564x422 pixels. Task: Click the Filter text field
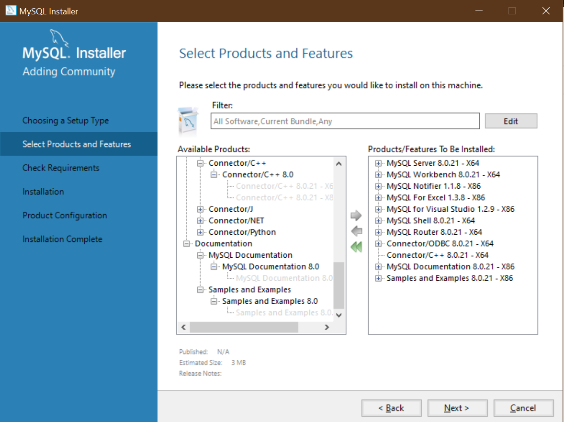(x=345, y=121)
